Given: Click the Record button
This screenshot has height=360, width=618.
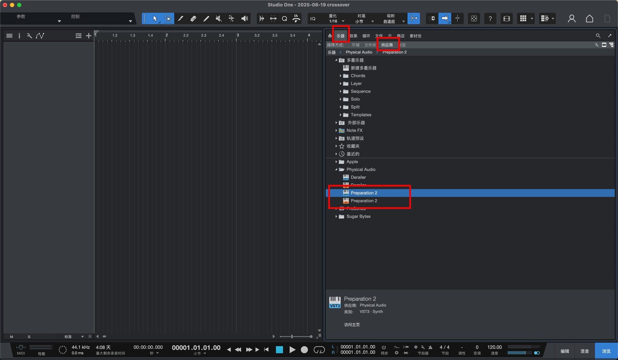Looking at the screenshot, I should point(304,350).
